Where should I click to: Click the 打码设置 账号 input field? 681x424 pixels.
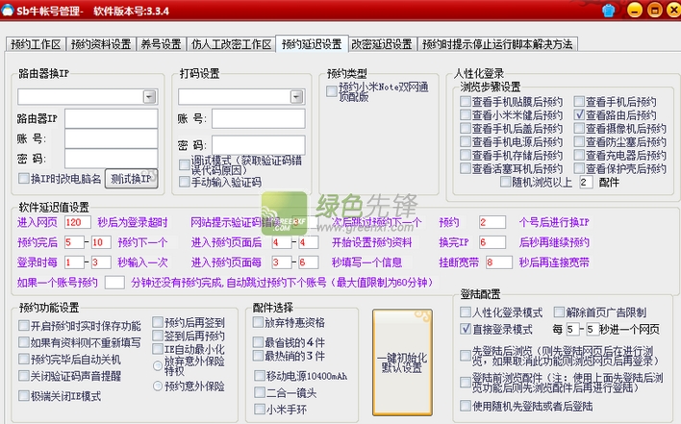259,118
